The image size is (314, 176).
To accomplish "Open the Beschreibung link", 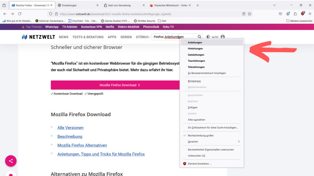I will [x=70, y=137].
